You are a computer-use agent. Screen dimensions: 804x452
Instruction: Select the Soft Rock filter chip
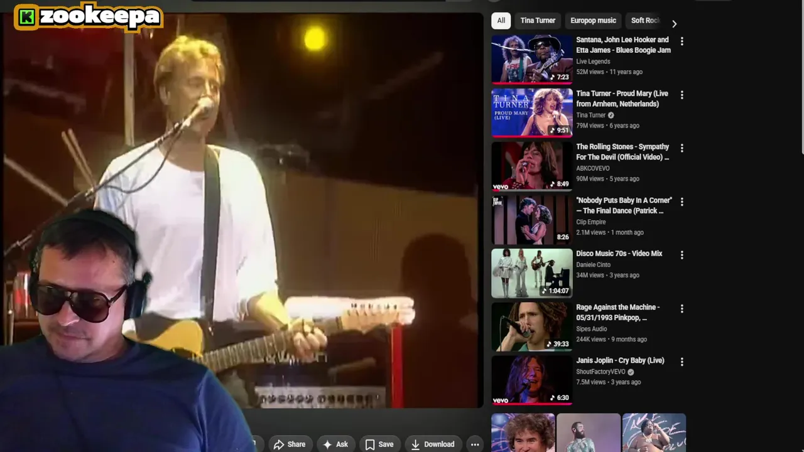pyautogui.click(x=644, y=21)
